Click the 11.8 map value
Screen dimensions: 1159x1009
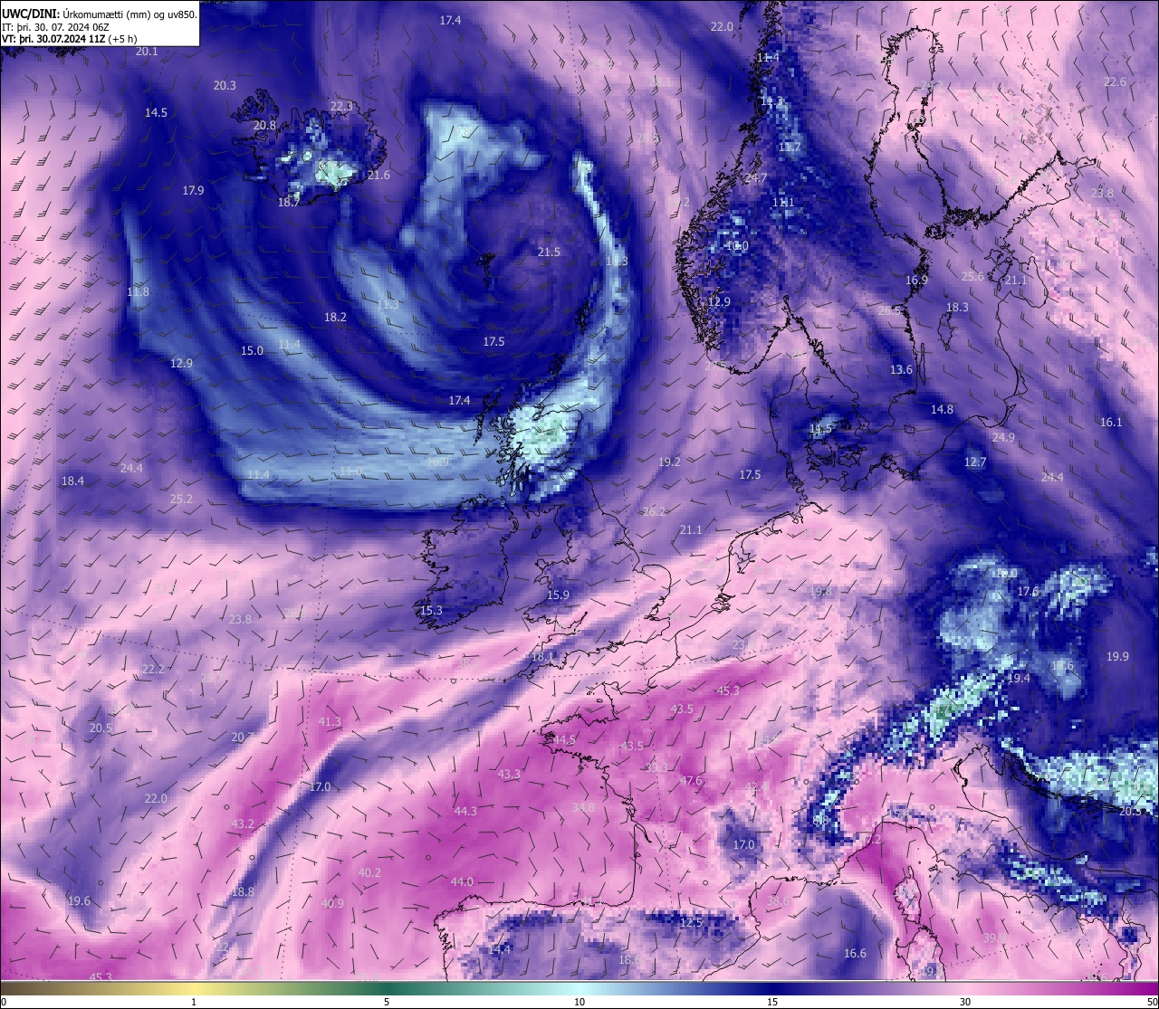(x=138, y=291)
